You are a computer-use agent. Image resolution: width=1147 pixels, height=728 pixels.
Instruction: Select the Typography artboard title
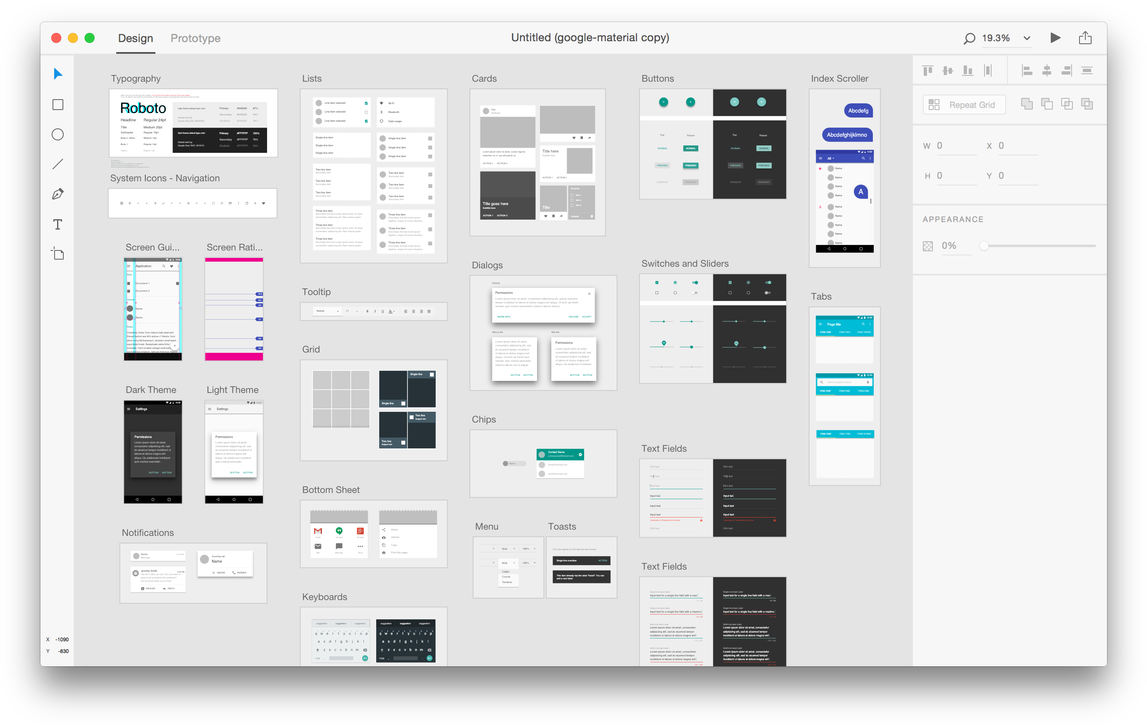point(136,79)
